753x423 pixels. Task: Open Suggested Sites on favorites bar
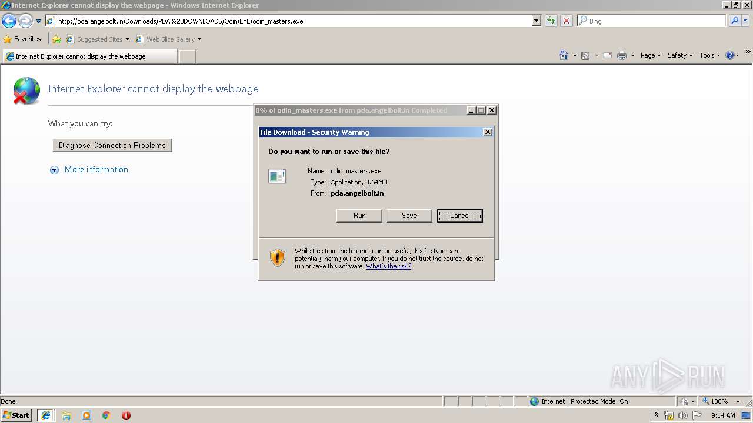[97, 39]
